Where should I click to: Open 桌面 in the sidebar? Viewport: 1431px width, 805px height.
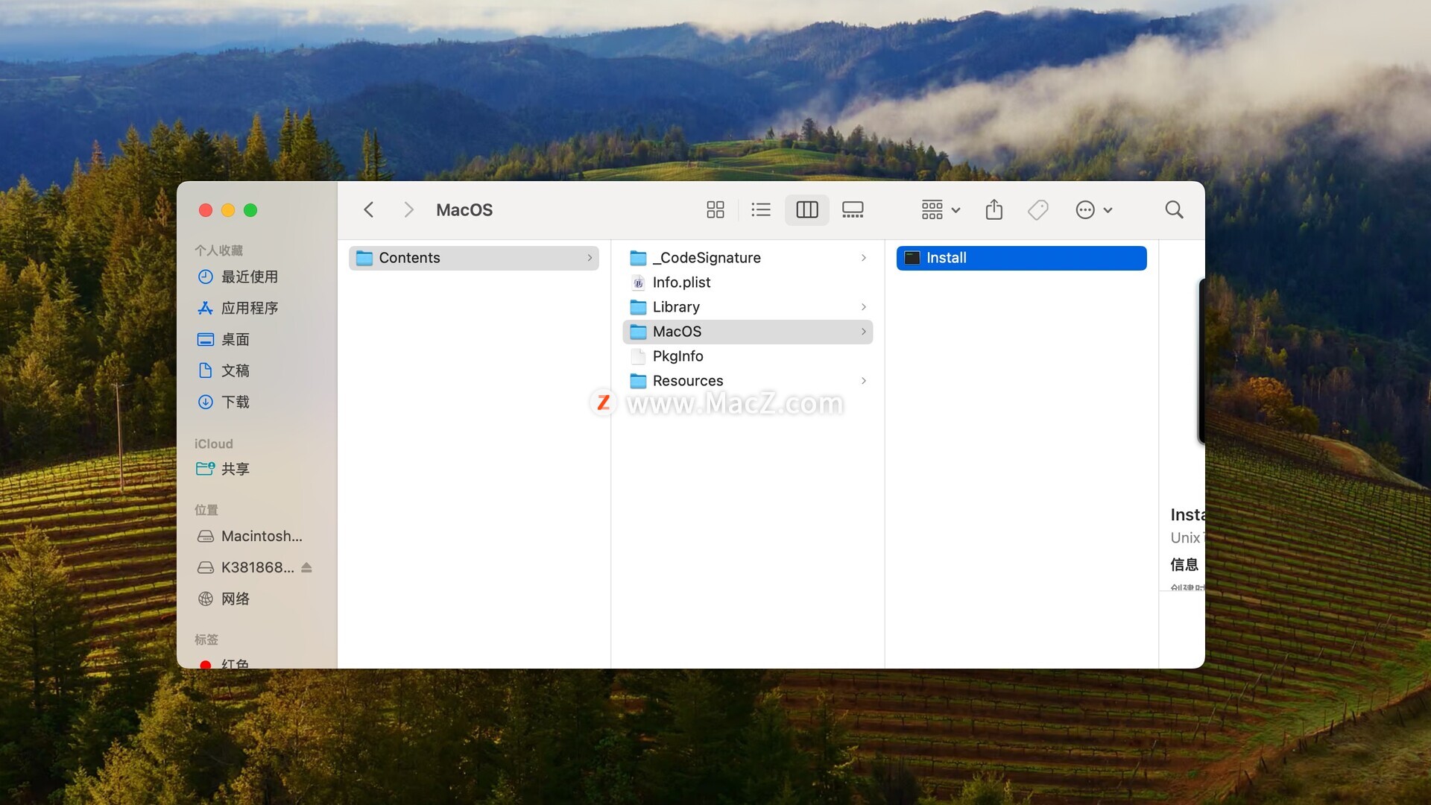(x=235, y=339)
